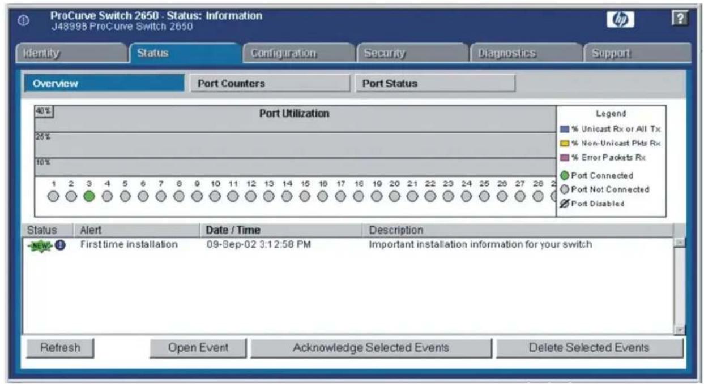704x384 pixels.
Task: Click the blue info icon in Status column
Action: (59, 245)
